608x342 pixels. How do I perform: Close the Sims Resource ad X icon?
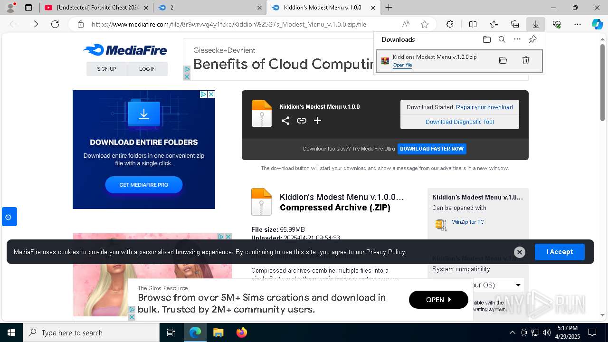pos(132,317)
